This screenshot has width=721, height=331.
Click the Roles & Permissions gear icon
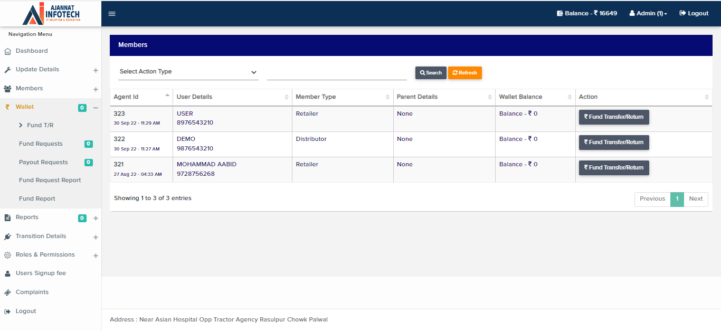pos(7,255)
